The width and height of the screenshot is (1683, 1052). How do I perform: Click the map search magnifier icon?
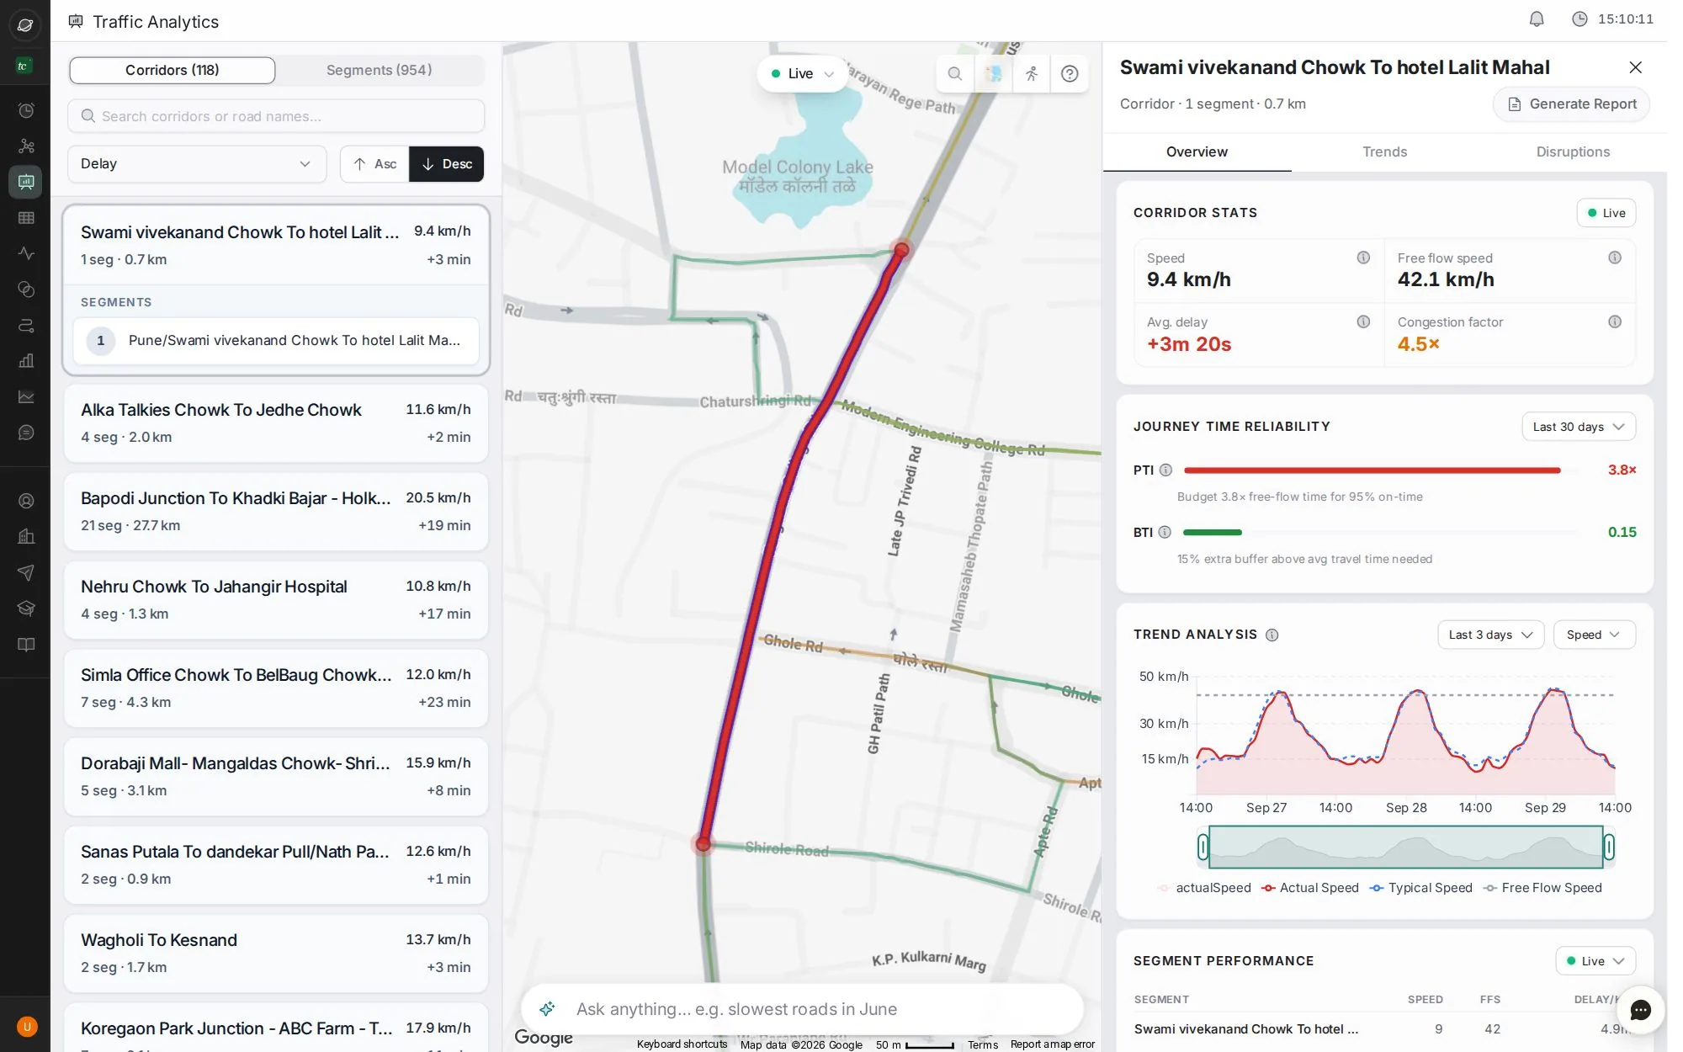tap(955, 74)
